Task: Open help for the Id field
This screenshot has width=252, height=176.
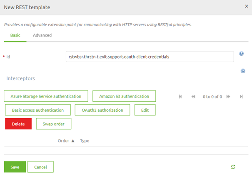Action: click(241, 54)
